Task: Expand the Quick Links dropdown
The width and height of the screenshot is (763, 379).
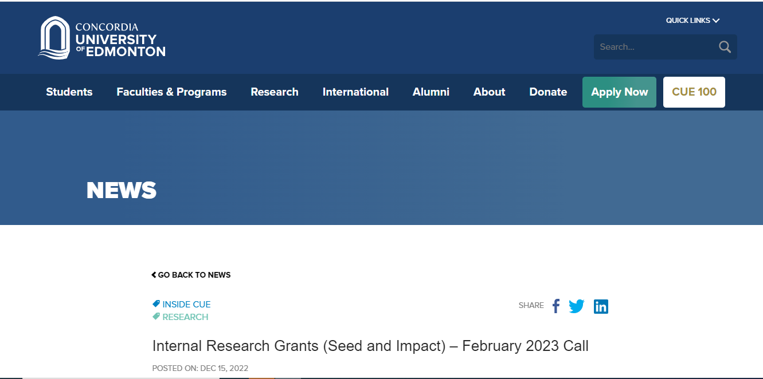Action: pos(692,21)
